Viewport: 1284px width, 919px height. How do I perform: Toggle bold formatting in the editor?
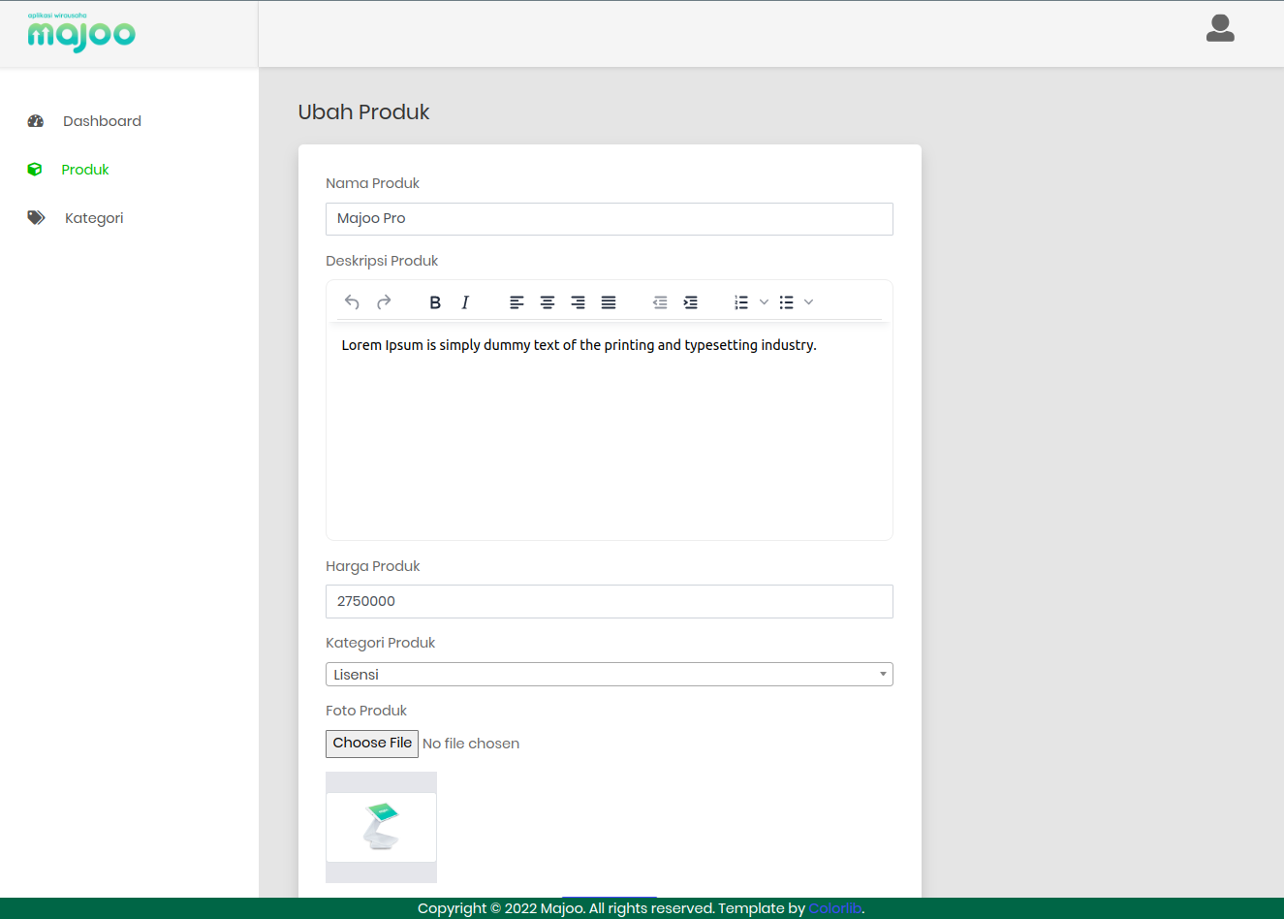pos(435,302)
